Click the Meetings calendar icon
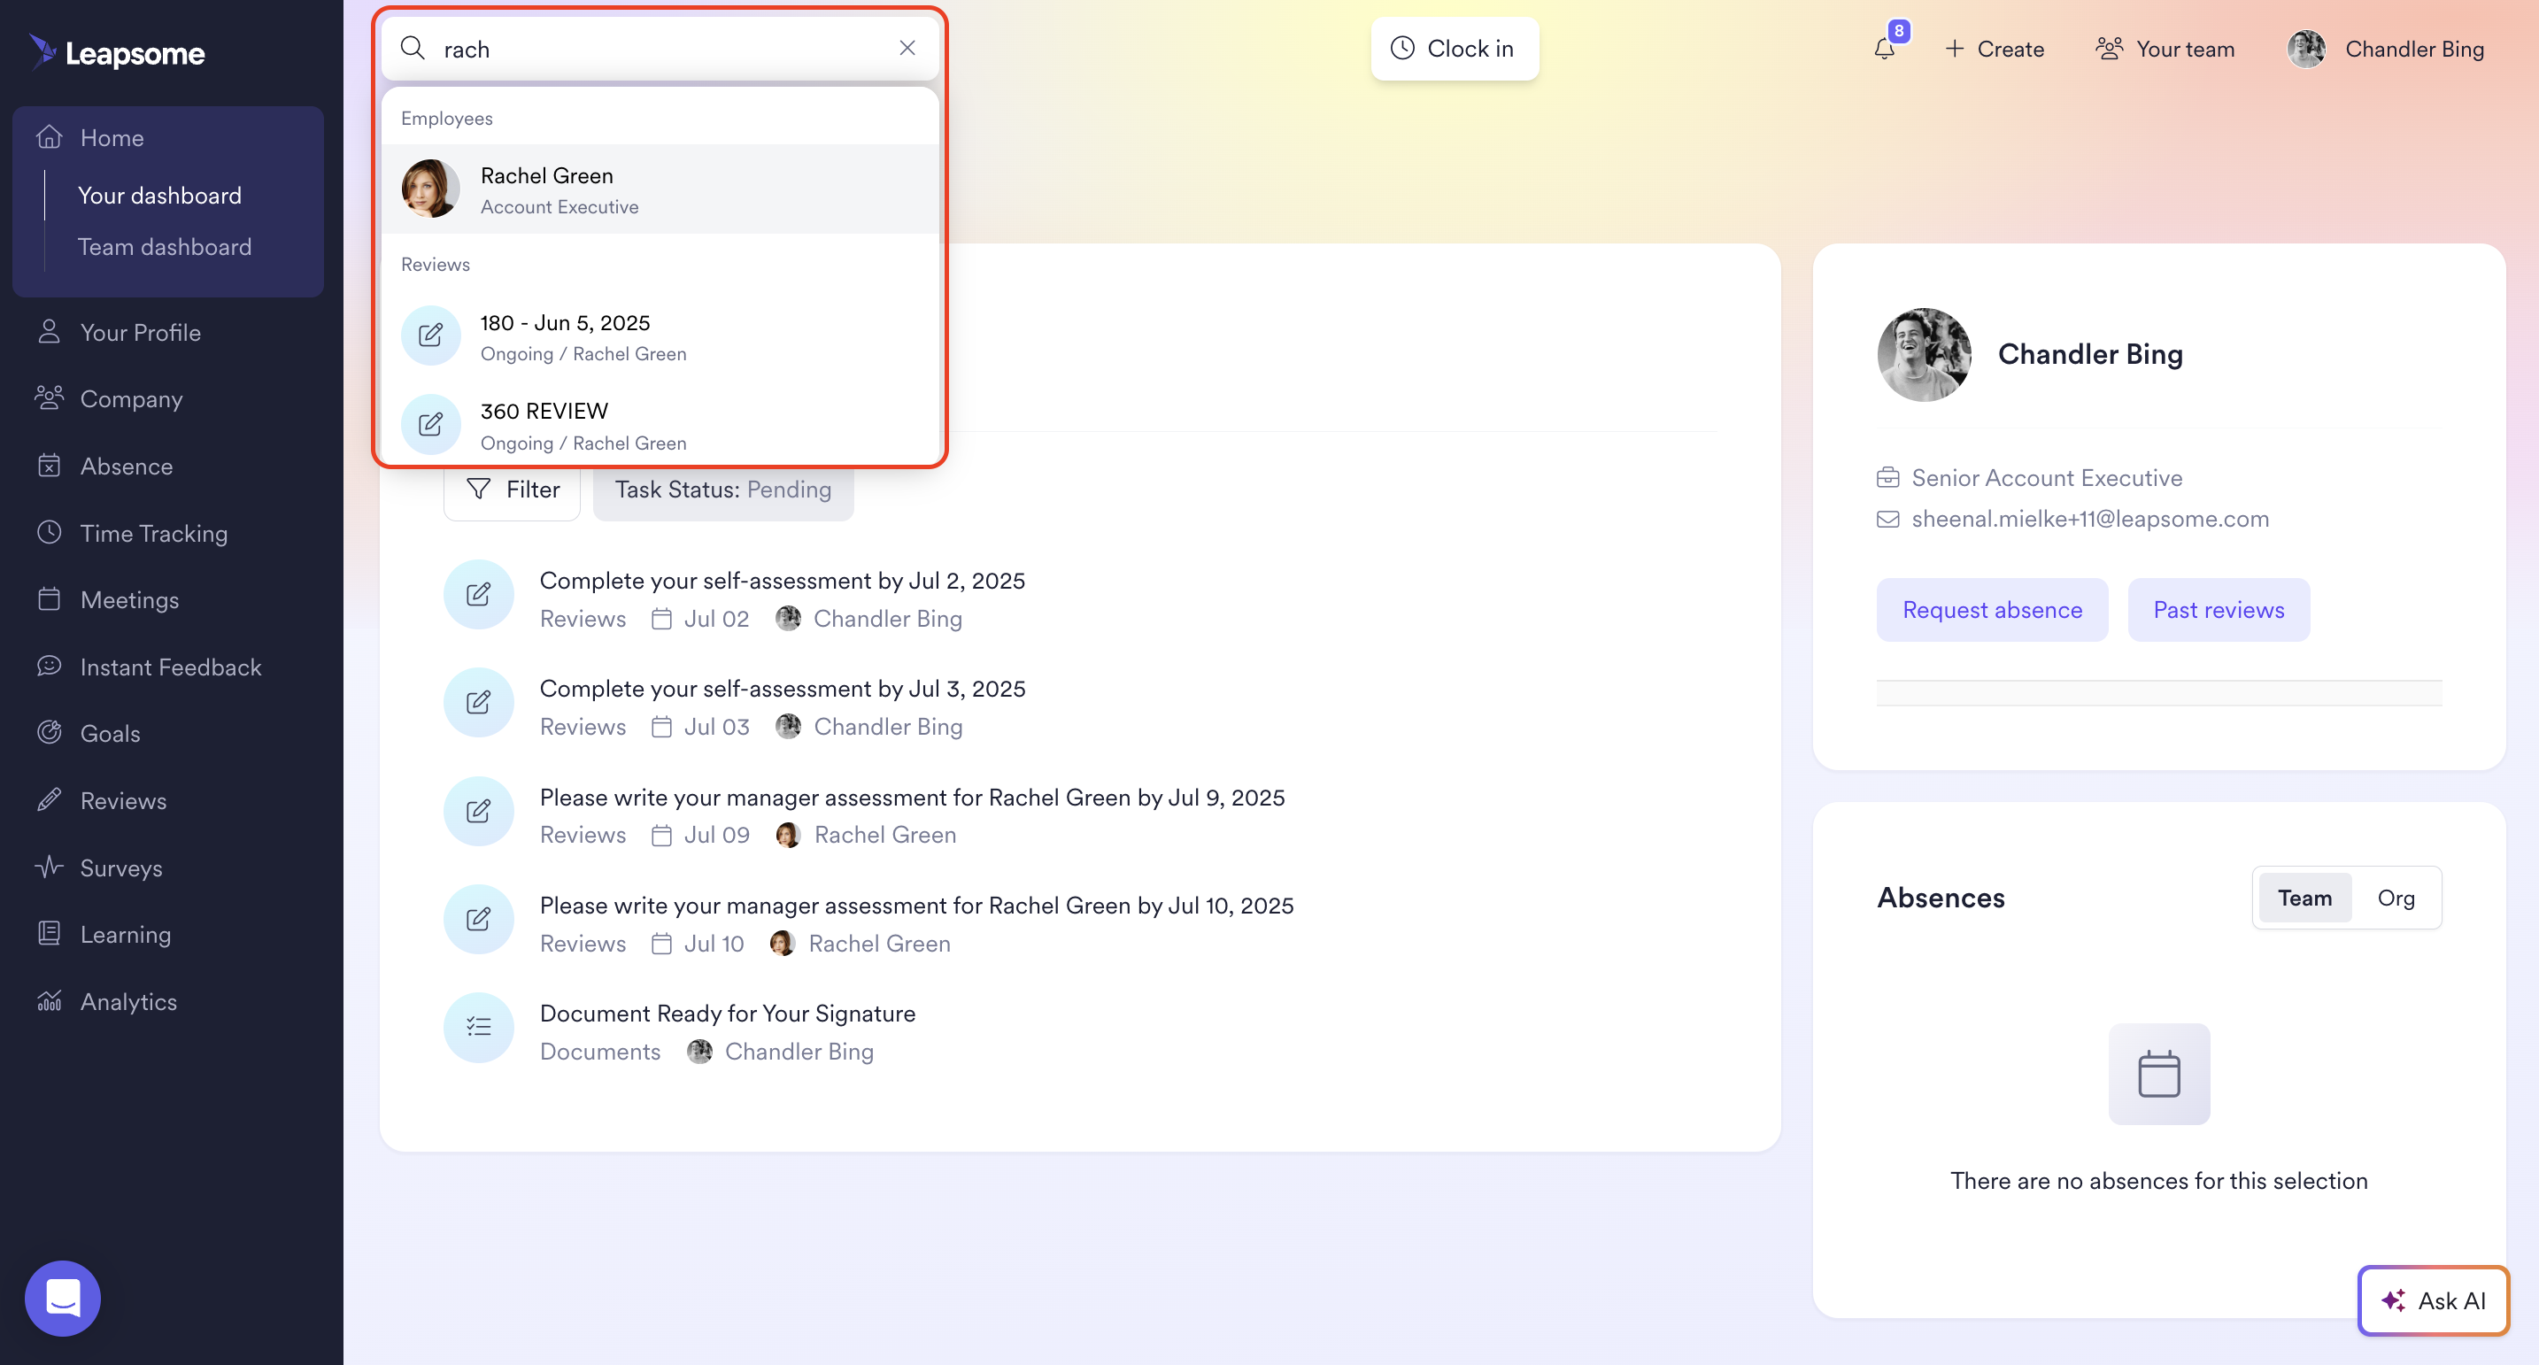 tap(50, 598)
